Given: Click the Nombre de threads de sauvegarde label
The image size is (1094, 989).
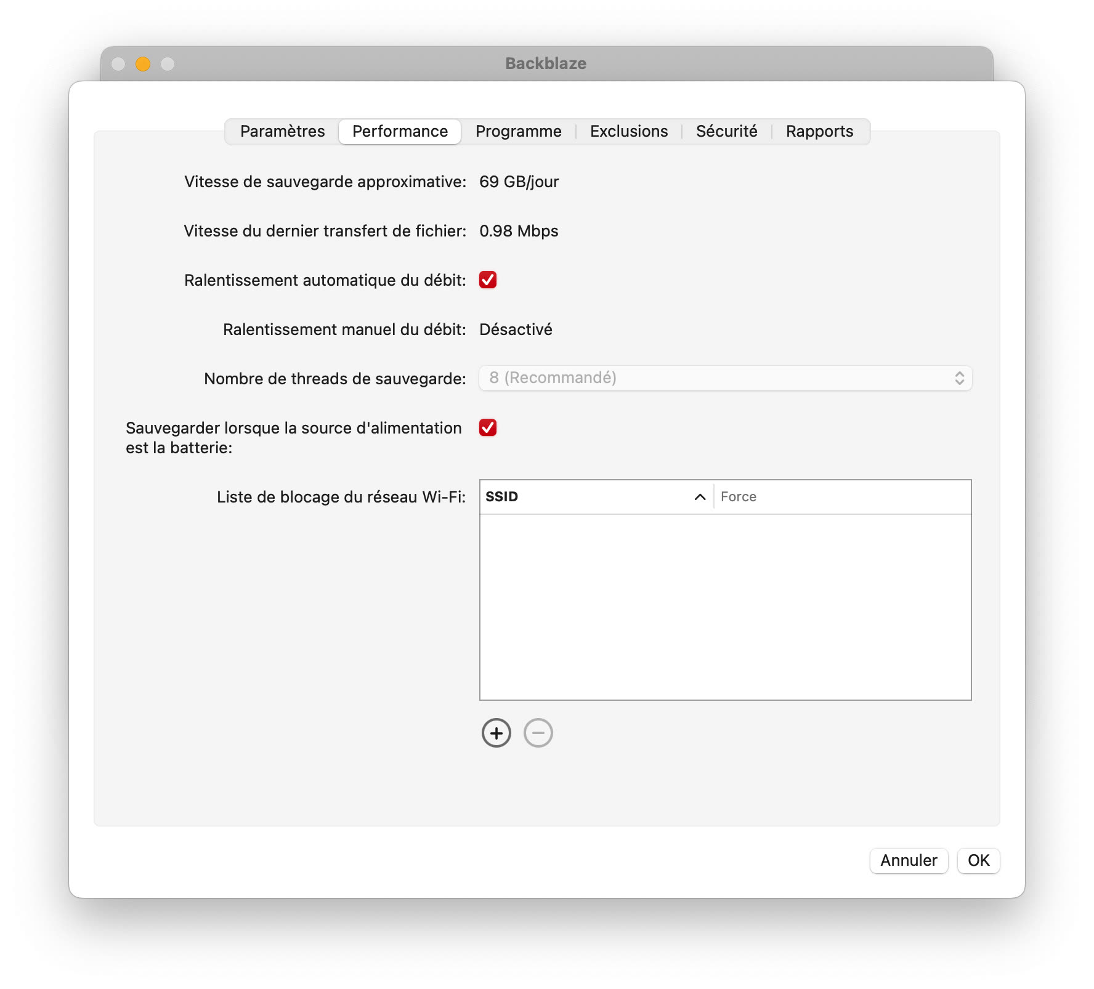Looking at the screenshot, I should (335, 379).
